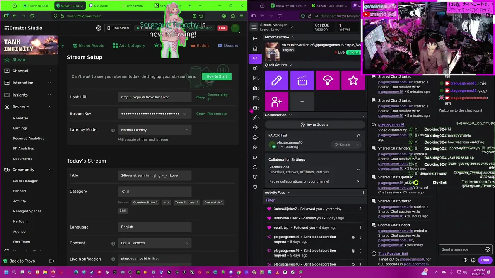Screen dimensions: 495x278
Task: Regenerate the Stream Key
Action: [217, 114]
